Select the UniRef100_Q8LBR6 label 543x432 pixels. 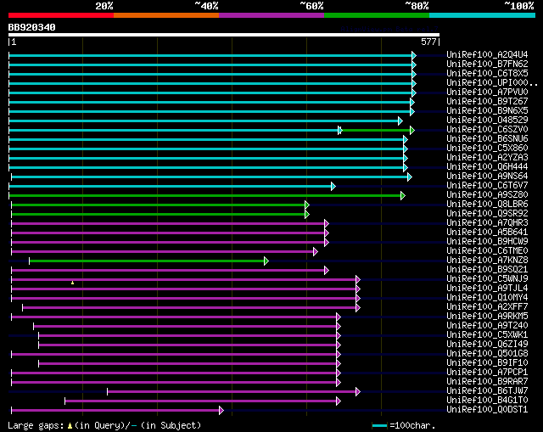point(487,205)
